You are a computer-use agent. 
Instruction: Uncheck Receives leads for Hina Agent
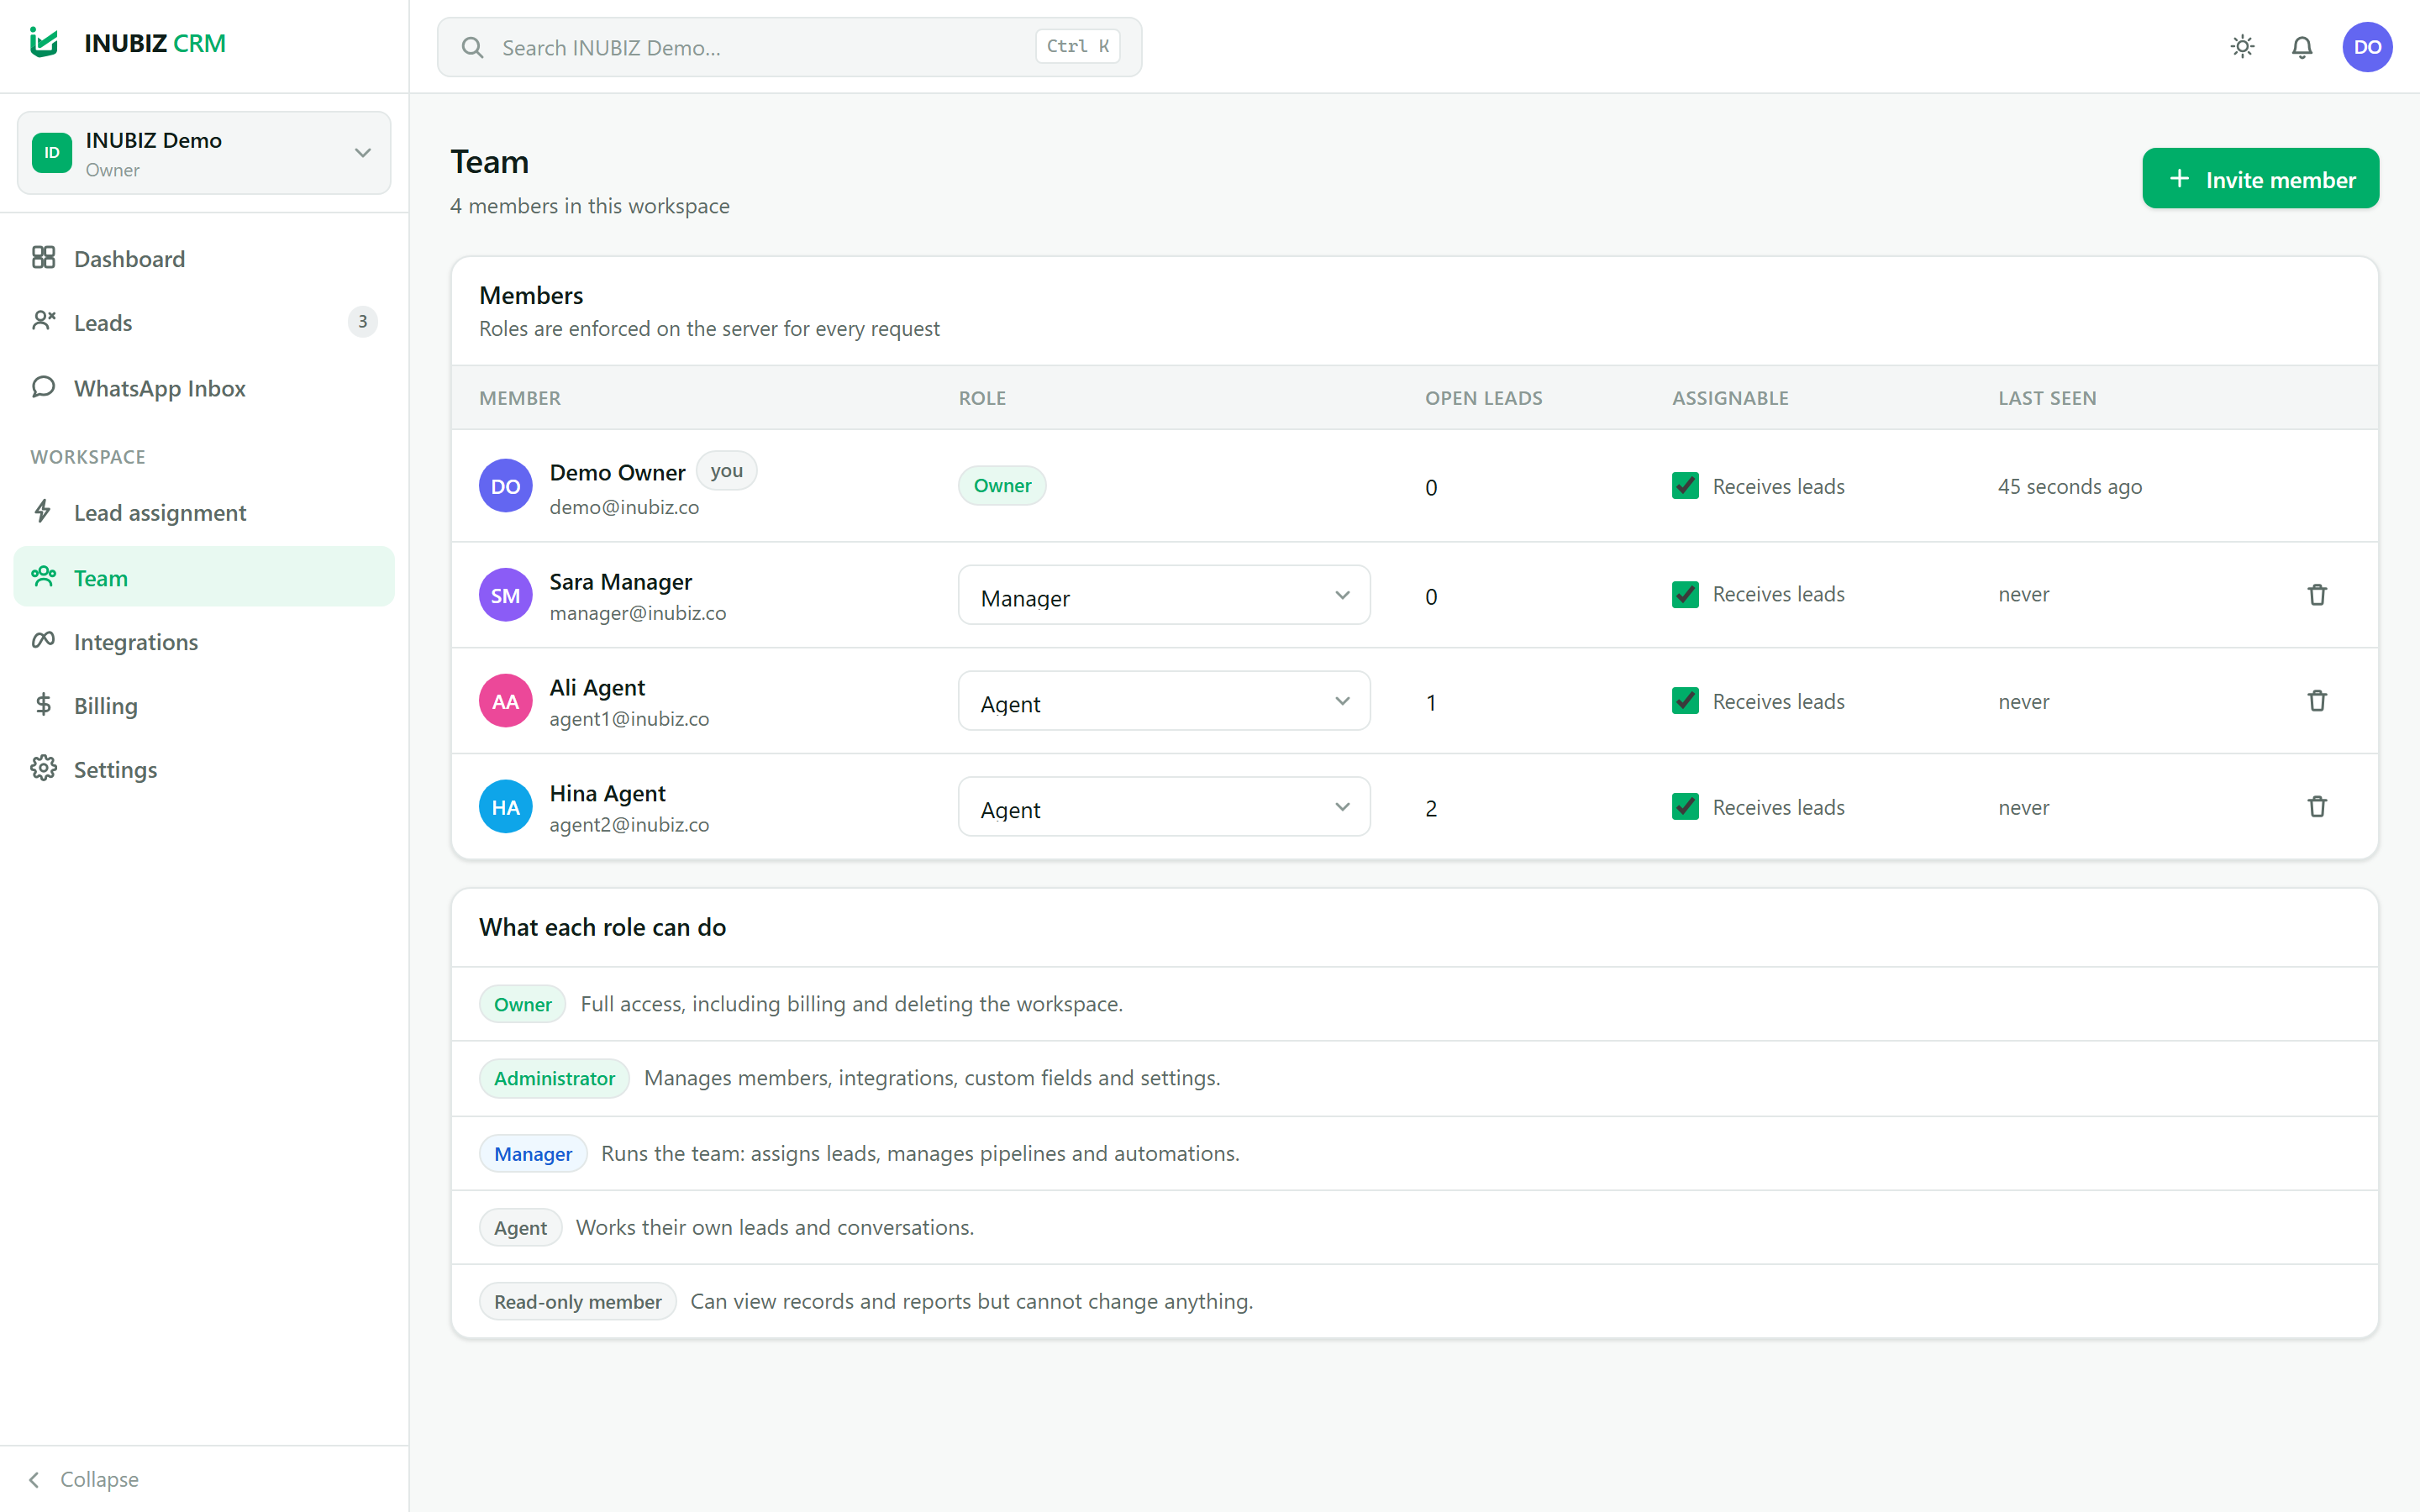click(x=1685, y=807)
